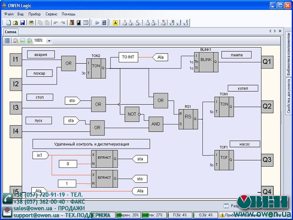This screenshot has height=220, width=293.
Task: Switch to the Схема tab
Action: (11, 32)
